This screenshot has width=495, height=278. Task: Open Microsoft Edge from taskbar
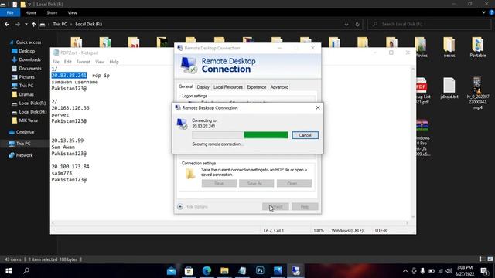pos(207,271)
